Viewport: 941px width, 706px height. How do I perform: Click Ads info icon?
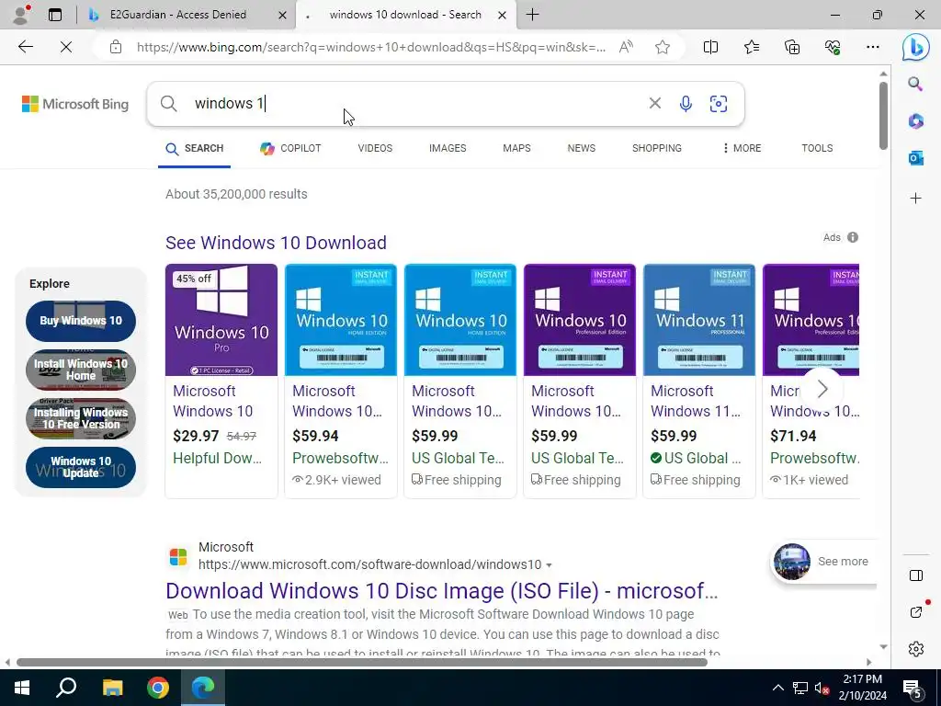click(853, 237)
